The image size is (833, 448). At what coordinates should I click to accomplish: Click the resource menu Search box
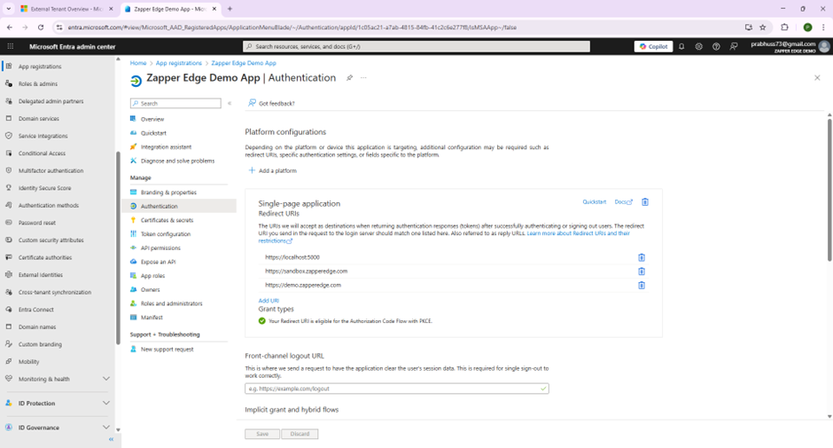(175, 103)
